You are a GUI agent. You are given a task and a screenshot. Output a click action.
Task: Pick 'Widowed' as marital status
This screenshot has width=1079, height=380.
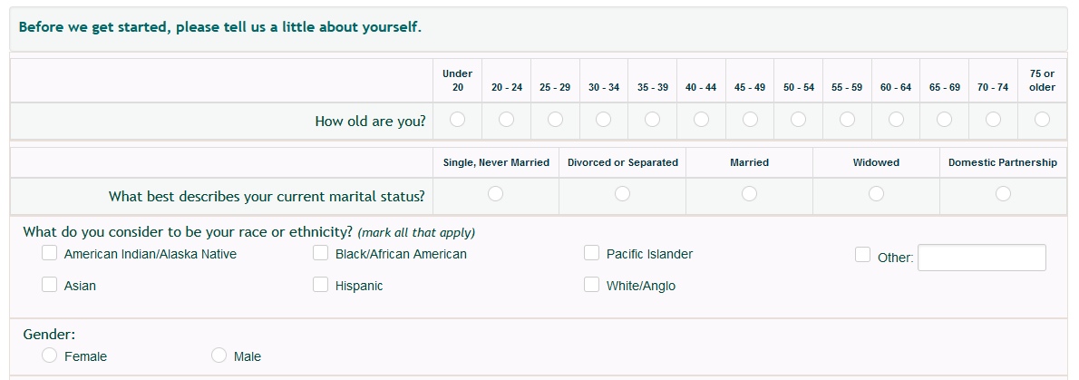876,193
